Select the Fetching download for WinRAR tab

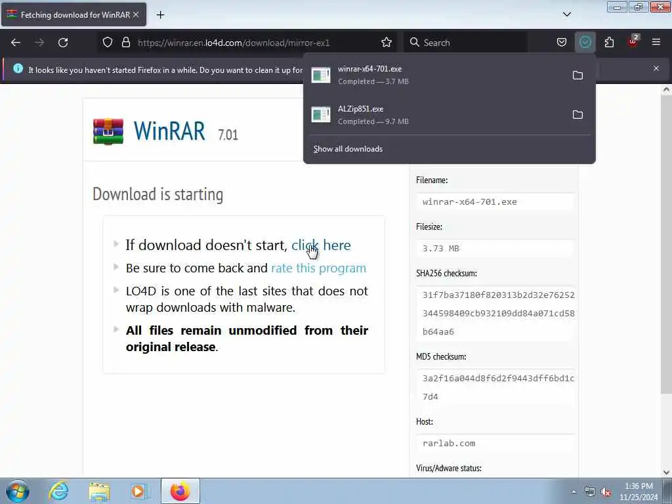click(x=73, y=14)
